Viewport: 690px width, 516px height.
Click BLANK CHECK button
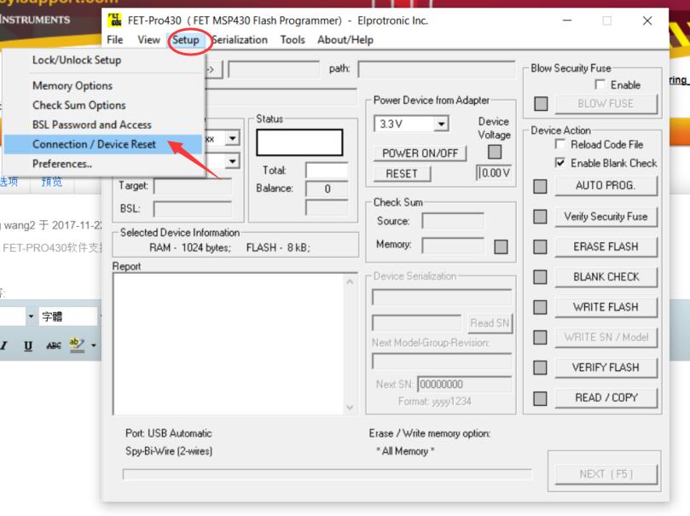click(x=606, y=276)
